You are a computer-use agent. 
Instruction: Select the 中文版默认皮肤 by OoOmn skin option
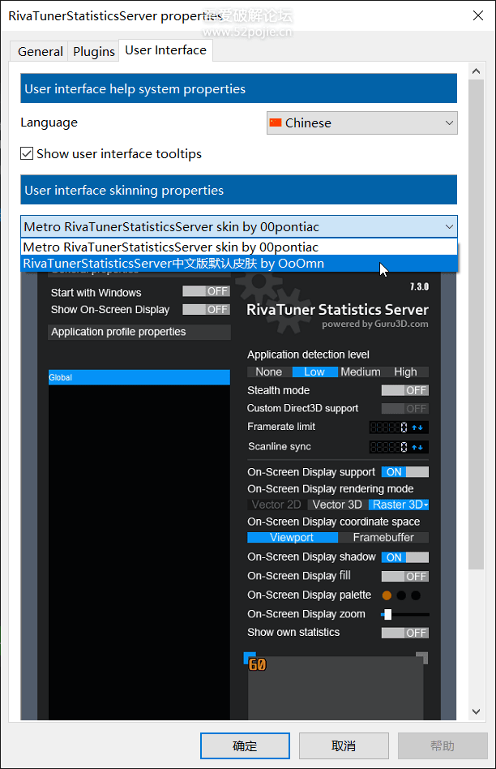pos(239,264)
